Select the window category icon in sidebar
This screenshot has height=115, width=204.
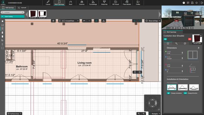(x=2, y=25)
